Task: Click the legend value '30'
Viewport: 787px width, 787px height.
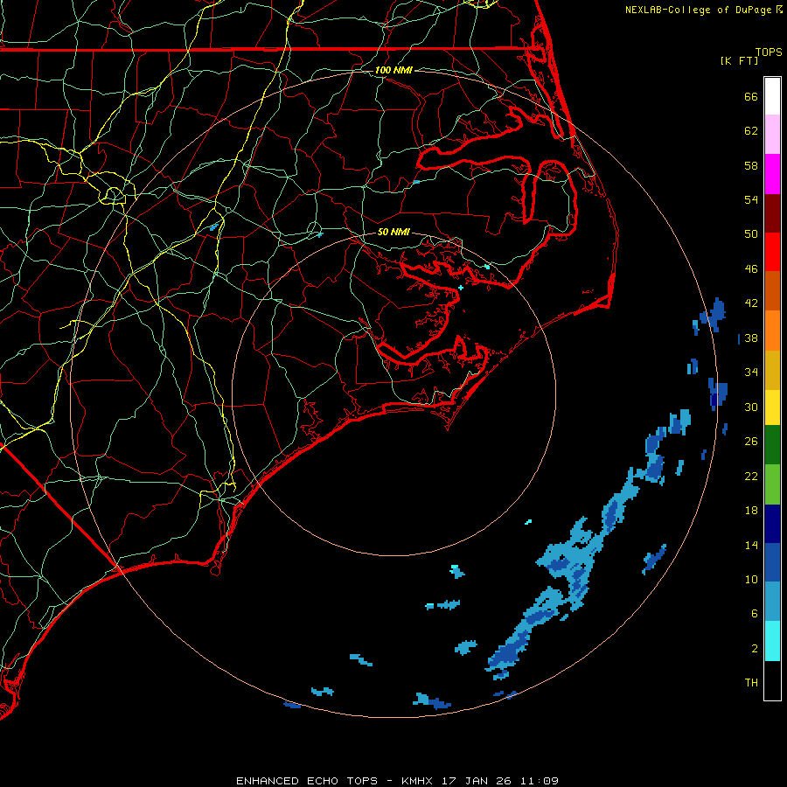Action: [751, 407]
